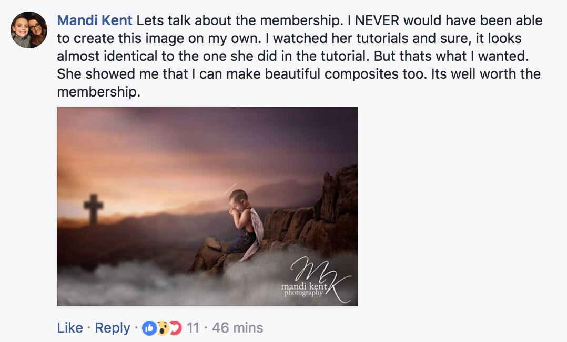Click the blue thumbs-up reaction icon
This screenshot has height=342, width=567.
coord(149,328)
